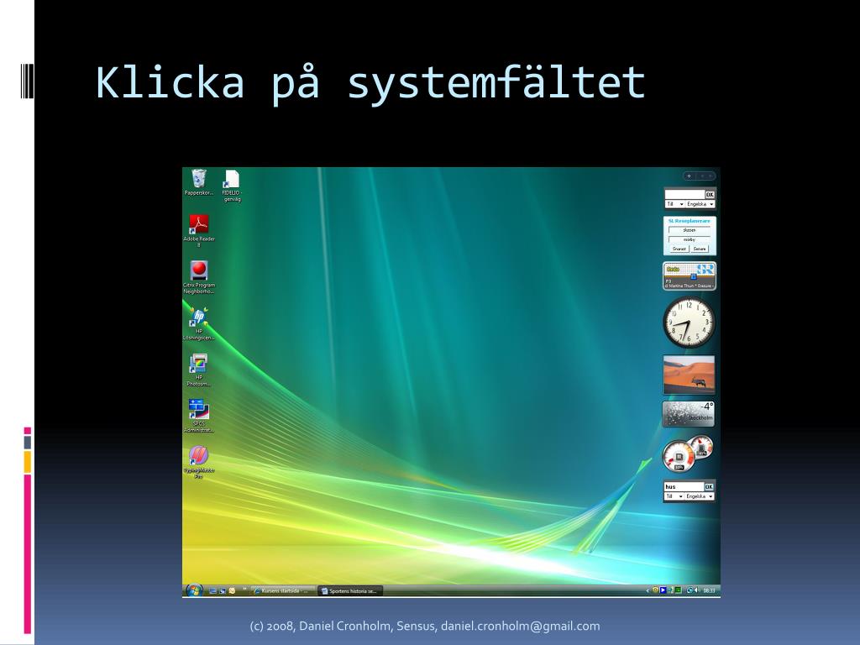Click Senare button in SL Reseplanerare

[700, 249]
